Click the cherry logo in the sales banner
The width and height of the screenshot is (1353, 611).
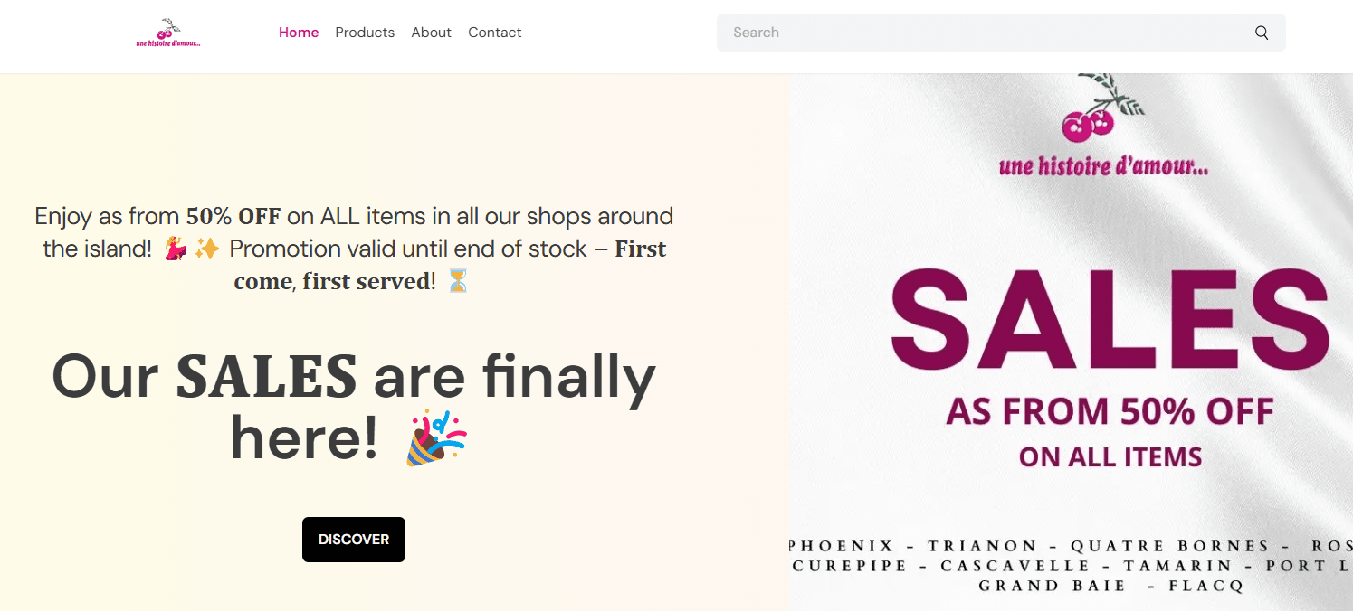pyautogui.click(x=1097, y=108)
